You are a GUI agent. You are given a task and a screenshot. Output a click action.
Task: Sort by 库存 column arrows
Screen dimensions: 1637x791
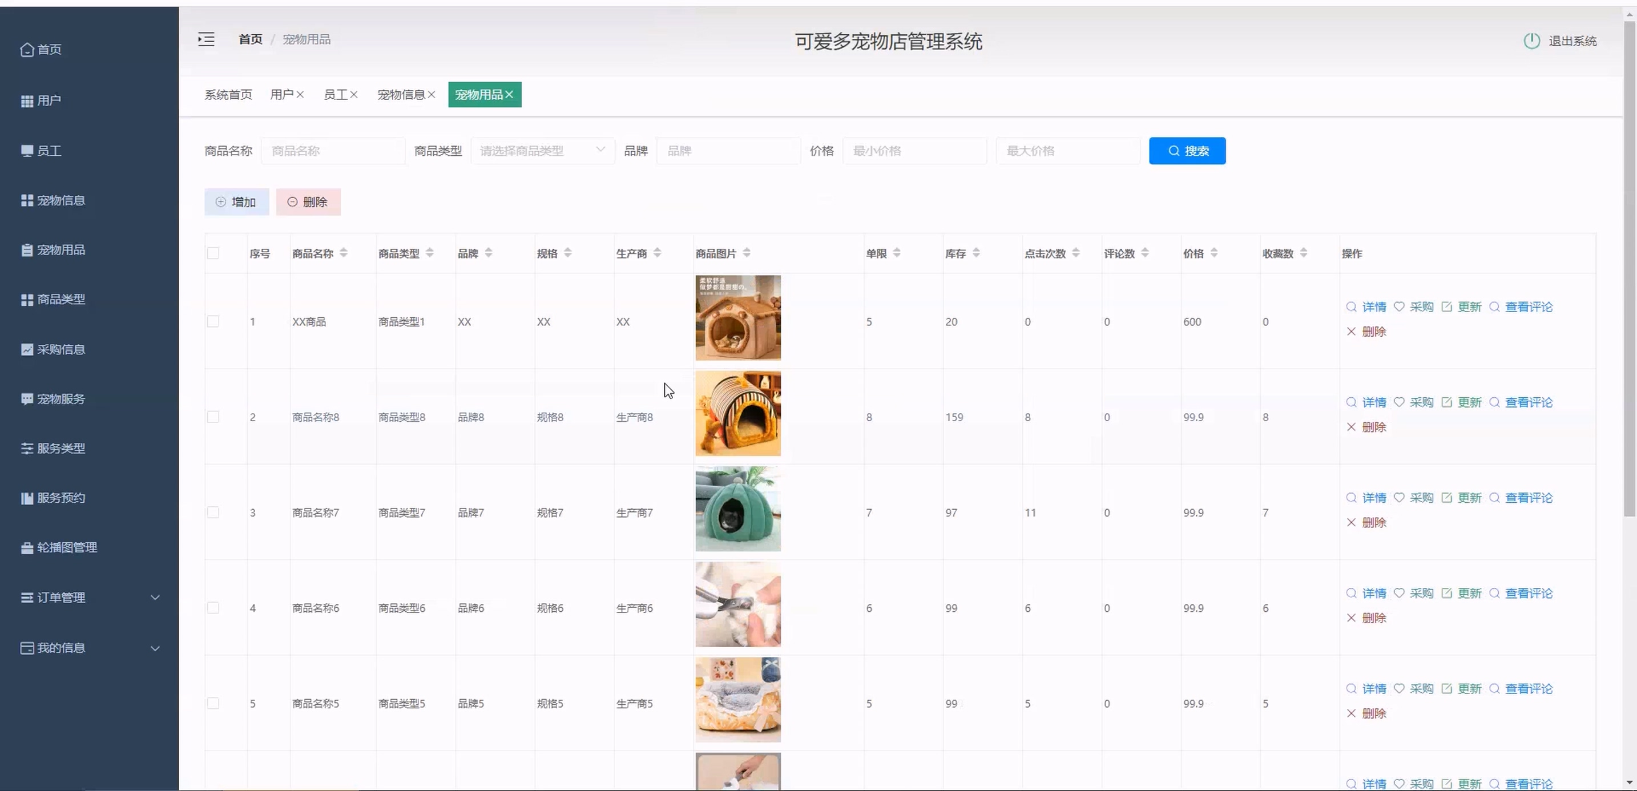pyautogui.click(x=976, y=253)
